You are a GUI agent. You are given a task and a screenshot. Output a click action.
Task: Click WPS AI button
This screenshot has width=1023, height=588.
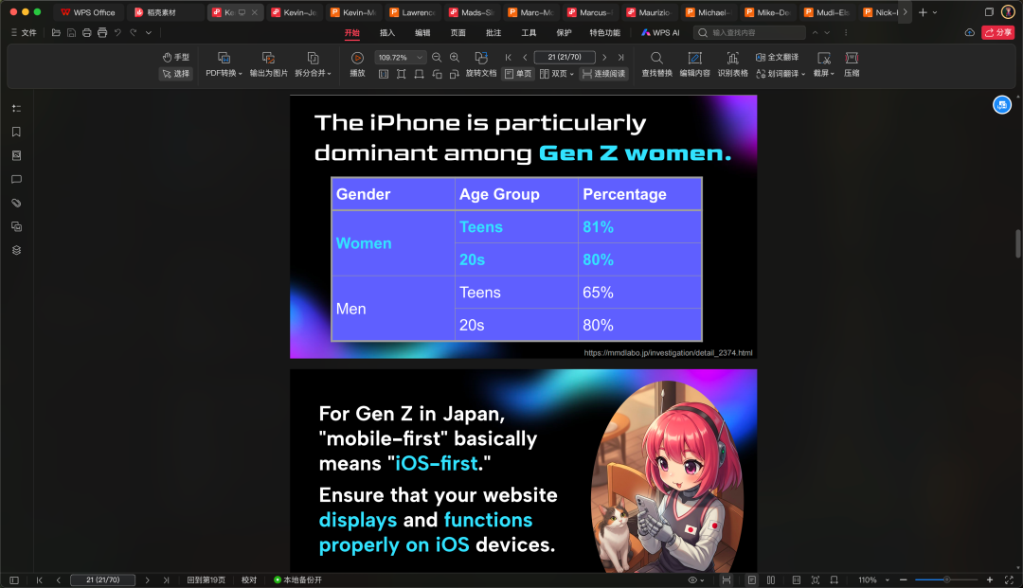point(660,32)
